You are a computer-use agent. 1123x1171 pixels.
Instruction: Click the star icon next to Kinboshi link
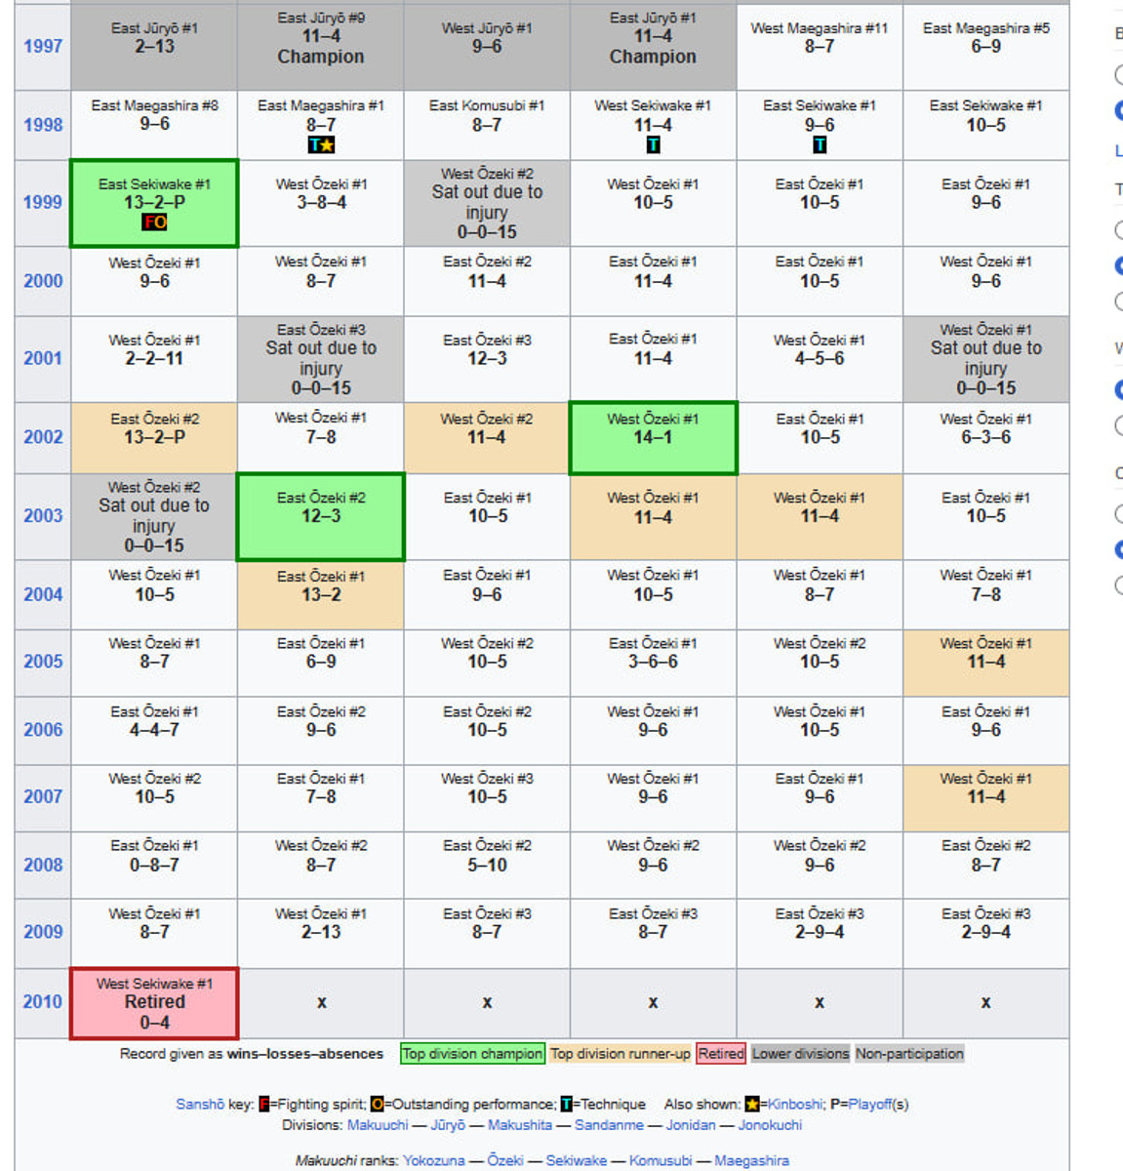pyautogui.click(x=751, y=1105)
